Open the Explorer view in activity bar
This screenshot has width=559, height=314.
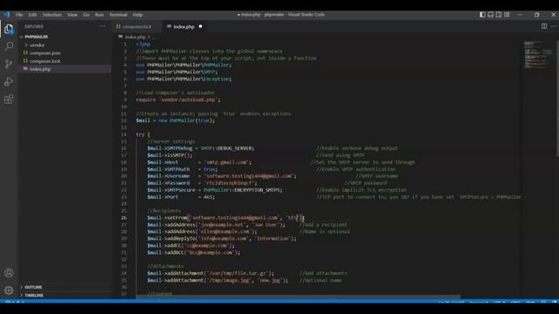click(x=9, y=29)
